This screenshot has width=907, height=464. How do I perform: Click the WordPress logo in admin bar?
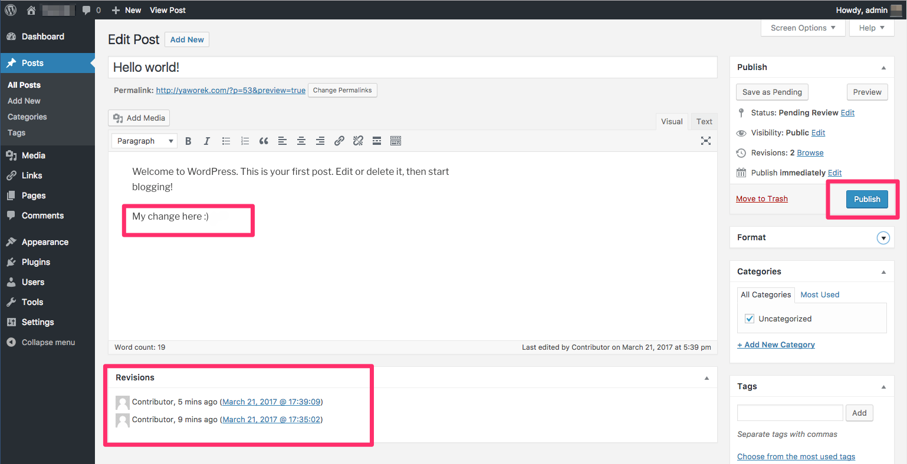coord(11,10)
